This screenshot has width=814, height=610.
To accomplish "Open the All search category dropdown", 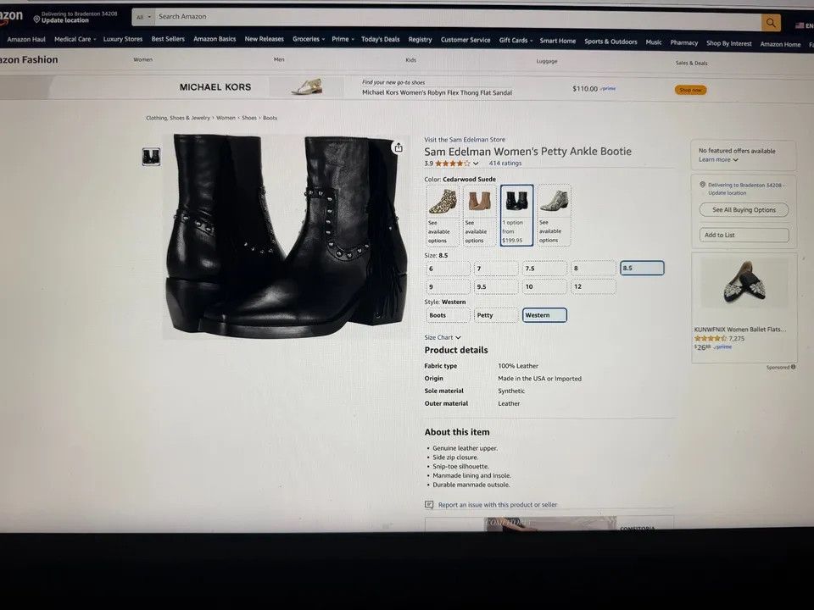I will [x=144, y=17].
